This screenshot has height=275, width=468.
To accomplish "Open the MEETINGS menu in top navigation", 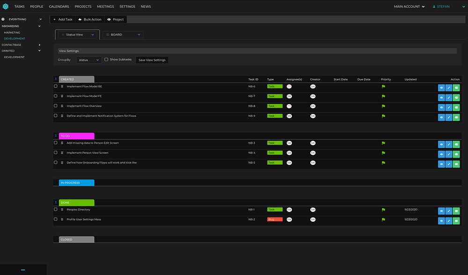I will (x=105, y=7).
